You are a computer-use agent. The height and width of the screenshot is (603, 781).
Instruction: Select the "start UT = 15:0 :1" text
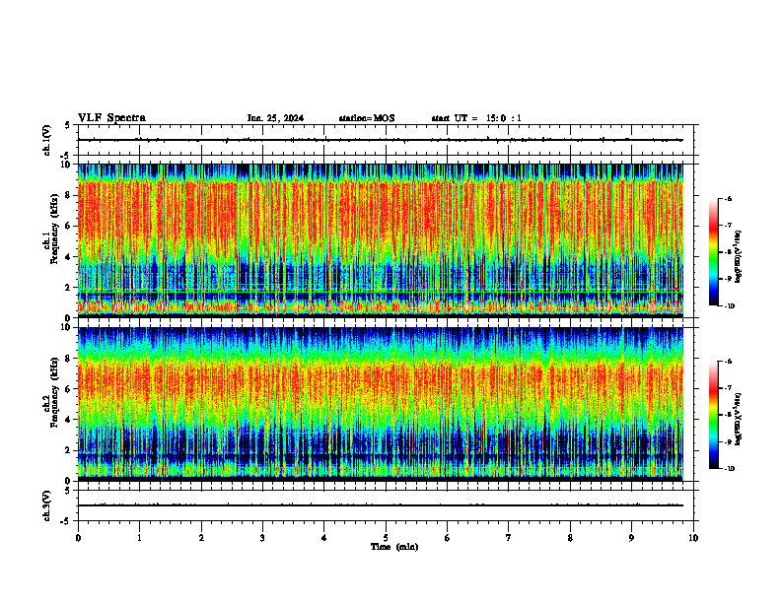(476, 118)
